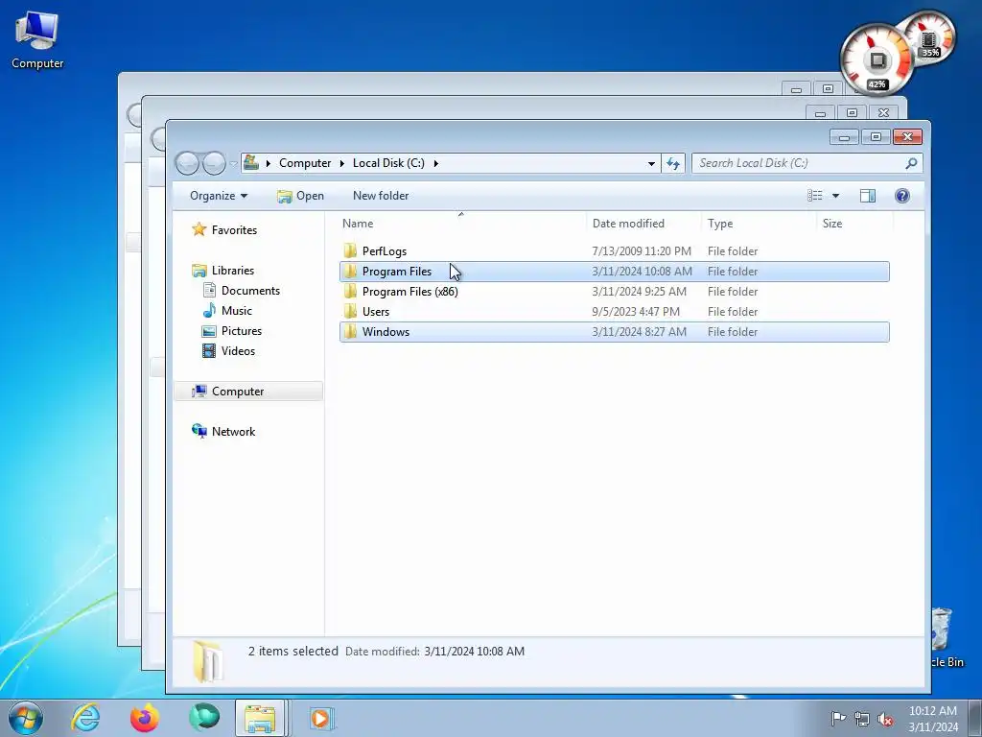The width and height of the screenshot is (982, 737).
Task: Click the Windows folder name text
Action: pyautogui.click(x=386, y=331)
